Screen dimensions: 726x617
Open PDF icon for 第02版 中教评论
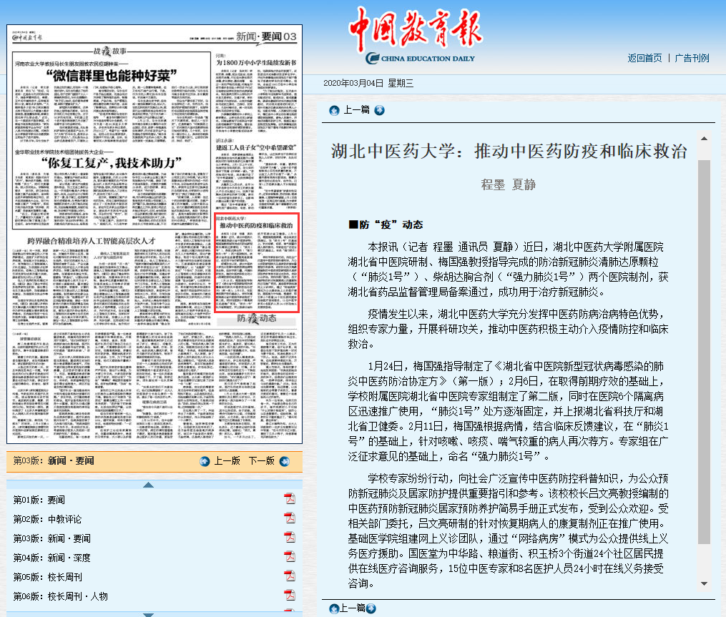click(x=290, y=518)
